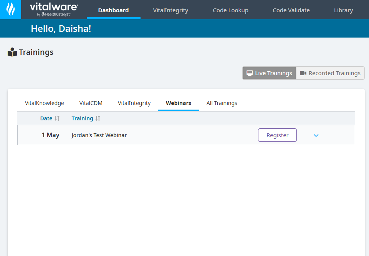
Task: Click the Jordan's Test Webinar title
Action: coord(99,135)
